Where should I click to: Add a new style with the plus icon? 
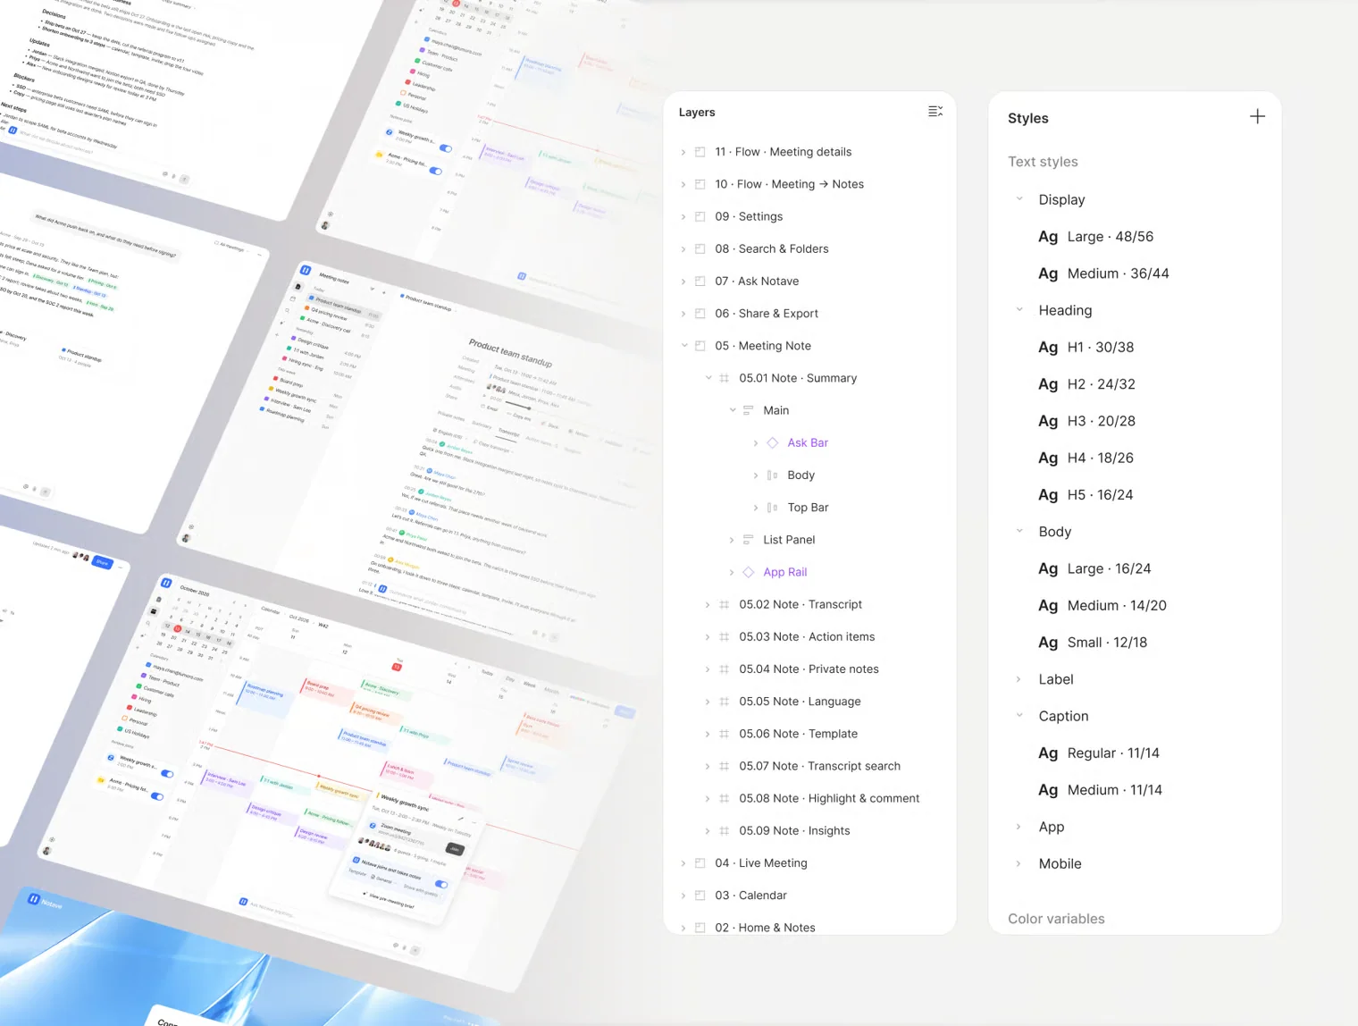click(1257, 117)
